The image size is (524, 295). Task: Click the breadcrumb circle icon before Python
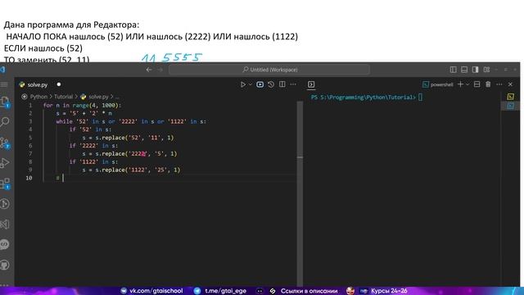click(x=24, y=97)
